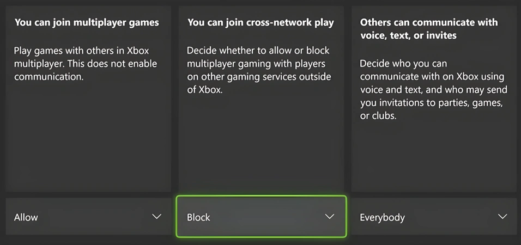Click the chevron arrow beside Allow
This screenshot has width=521, height=245.
tap(156, 217)
